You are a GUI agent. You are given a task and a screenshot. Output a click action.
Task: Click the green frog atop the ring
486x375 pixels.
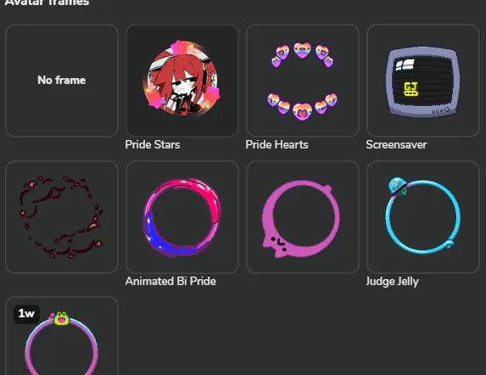tap(62, 319)
